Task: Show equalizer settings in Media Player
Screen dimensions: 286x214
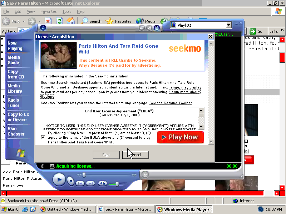Action: 149,28
